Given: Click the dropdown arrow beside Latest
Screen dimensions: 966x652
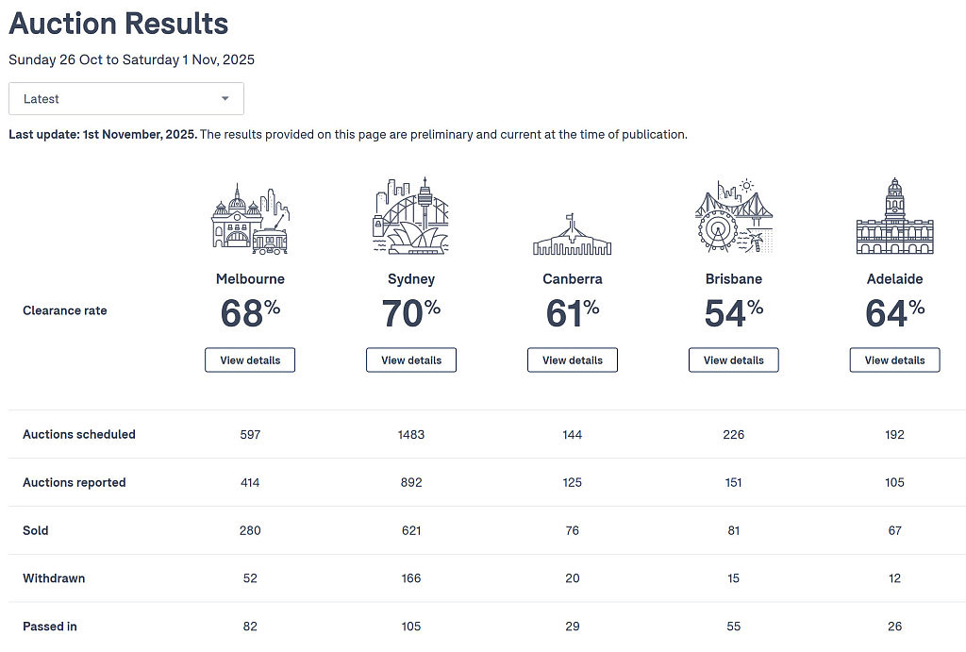Looking at the screenshot, I should tap(225, 98).
